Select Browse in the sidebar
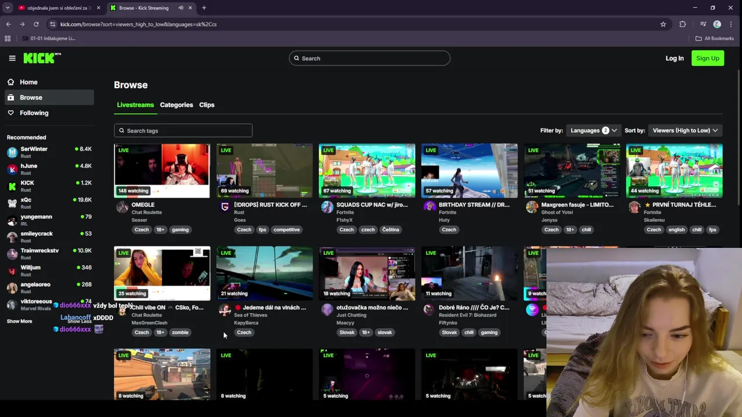The image size is (742, 417). 49,97
